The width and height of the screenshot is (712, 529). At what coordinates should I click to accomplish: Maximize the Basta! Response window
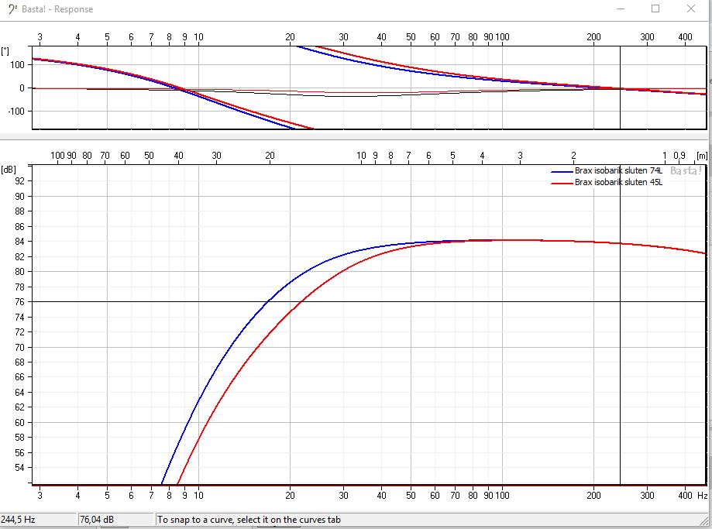(655, 9)
